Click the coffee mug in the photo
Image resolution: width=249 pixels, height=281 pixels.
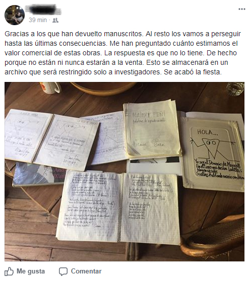coord(50,87)
